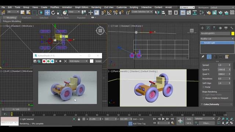Save image icon in ActiveShade window
The height and width of the screenshot is (132, 235).
(x=35, y=61)
